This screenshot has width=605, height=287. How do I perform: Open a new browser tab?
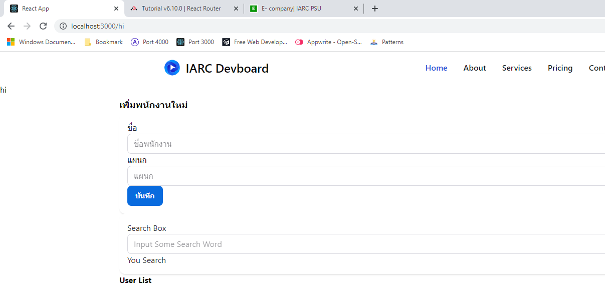pos(375,9)
